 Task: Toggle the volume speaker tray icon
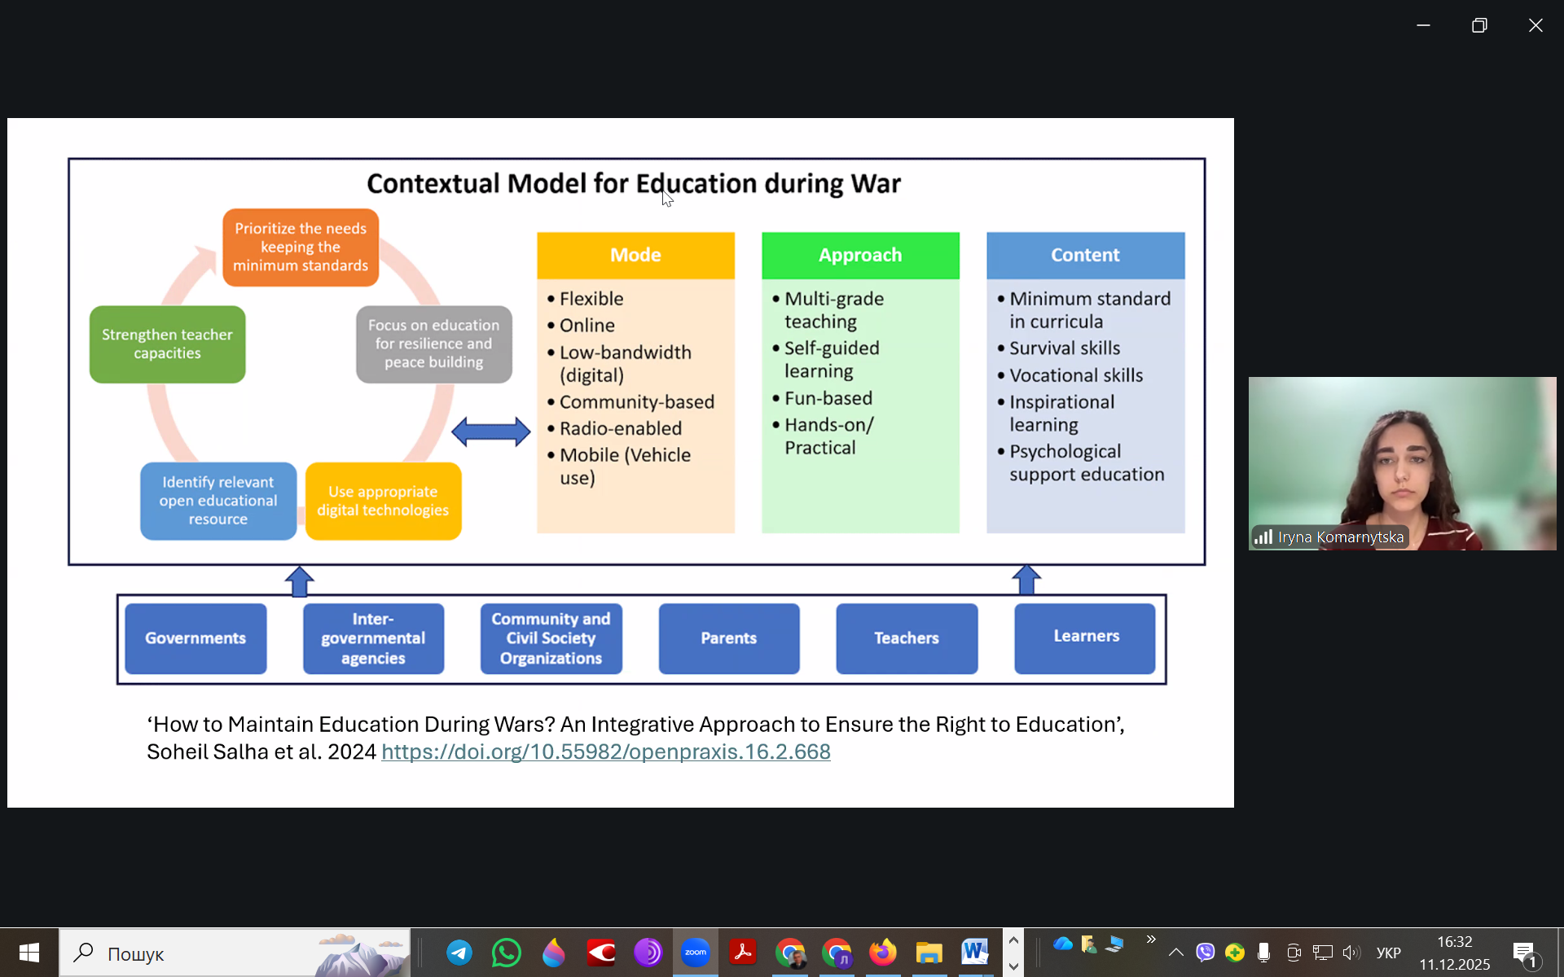coord(1351,953)
